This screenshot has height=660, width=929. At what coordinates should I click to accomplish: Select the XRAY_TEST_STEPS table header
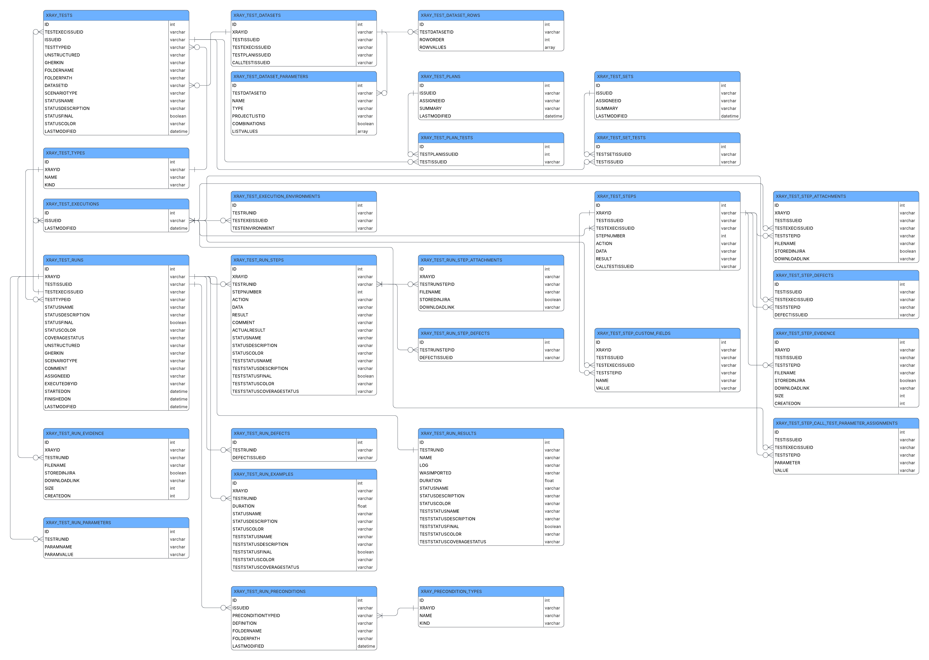click(667, 196)
